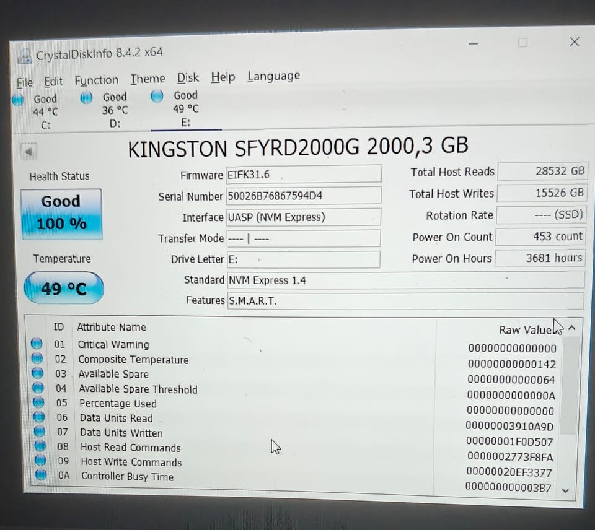Screen dimensions: 595x530
Task: Click the Transfer Mode field
Action: [304, 238]
